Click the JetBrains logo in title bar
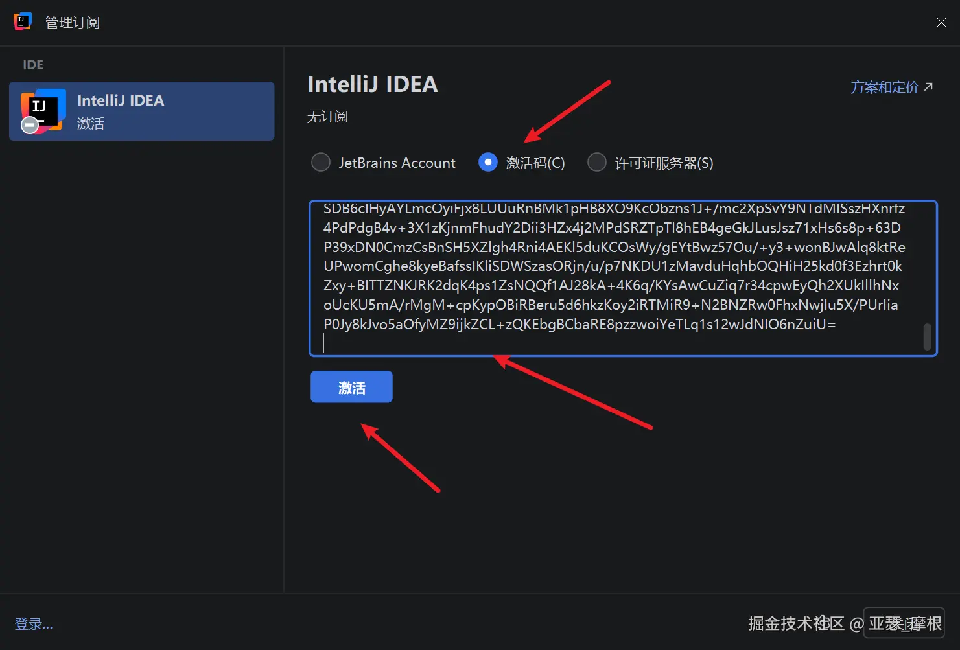 pos(23,21)
